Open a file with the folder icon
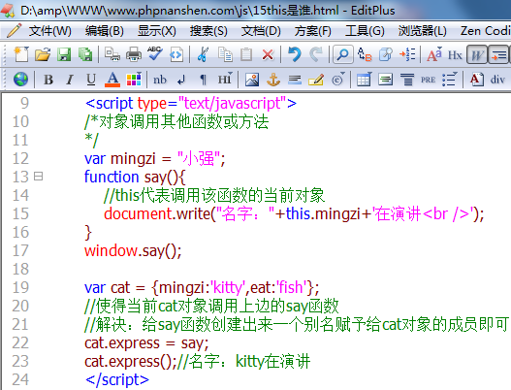This screenshot has width=511, height=390. (x=43, y=54)
